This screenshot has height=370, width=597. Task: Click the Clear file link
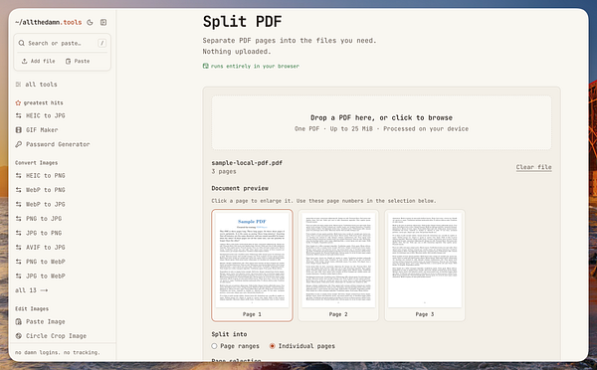[x=533, y=167]
